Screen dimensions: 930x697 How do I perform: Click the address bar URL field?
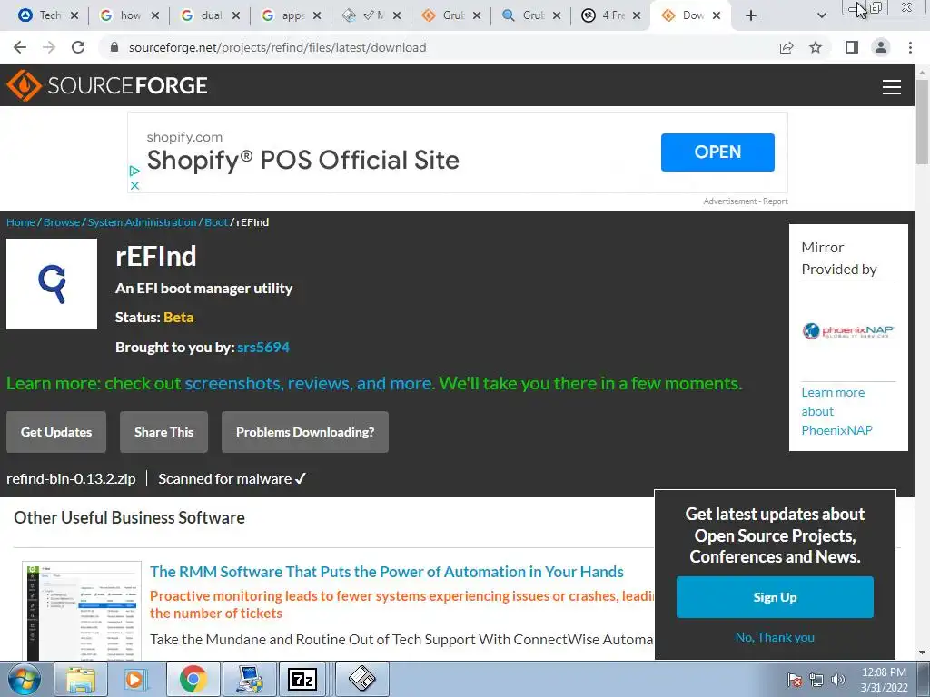(x=439, y=47)
